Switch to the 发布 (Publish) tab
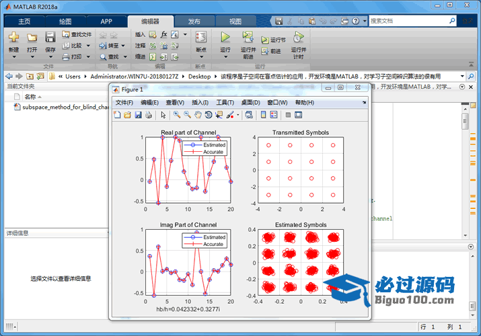The image size is (481, 336). [194, 22]
